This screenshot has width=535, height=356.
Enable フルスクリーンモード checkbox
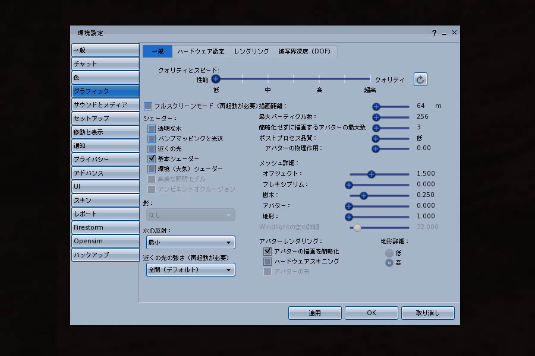tap(149, 106)
